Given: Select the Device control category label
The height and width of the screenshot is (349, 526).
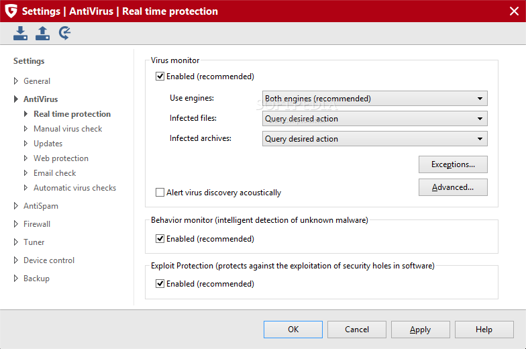Looking at the screenshot, I should [x=49, y=260].
